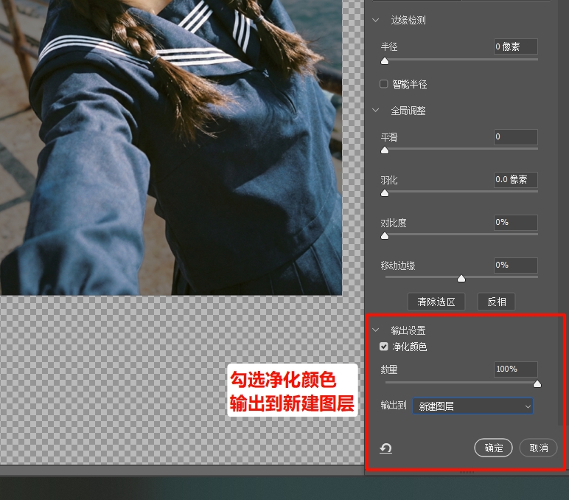Viewport: 569px width, 500px height.
Task: Collapse the 边缘检测 section
Action: [376, 20]
